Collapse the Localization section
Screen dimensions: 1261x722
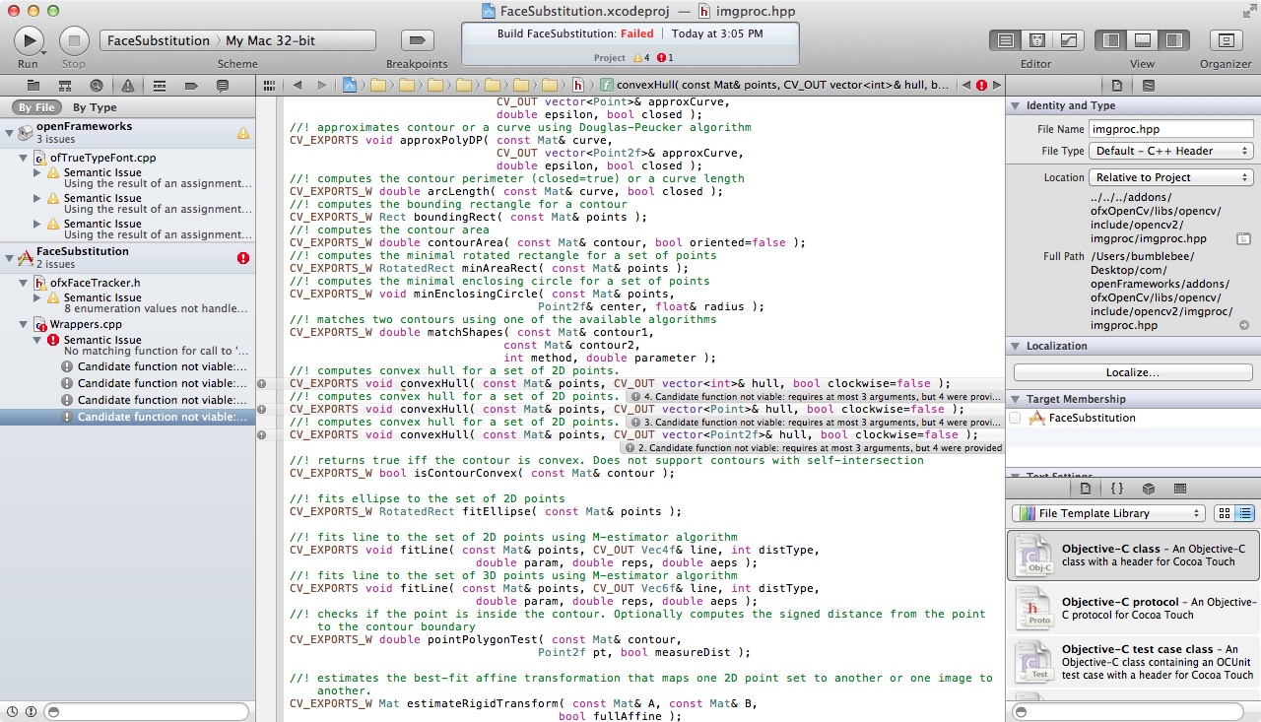point(1016,346)
